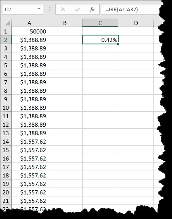This screenshot has width=172, height=219.
Task: Click the Enter checkmark icon in formula bar
Action: (78, 10)
